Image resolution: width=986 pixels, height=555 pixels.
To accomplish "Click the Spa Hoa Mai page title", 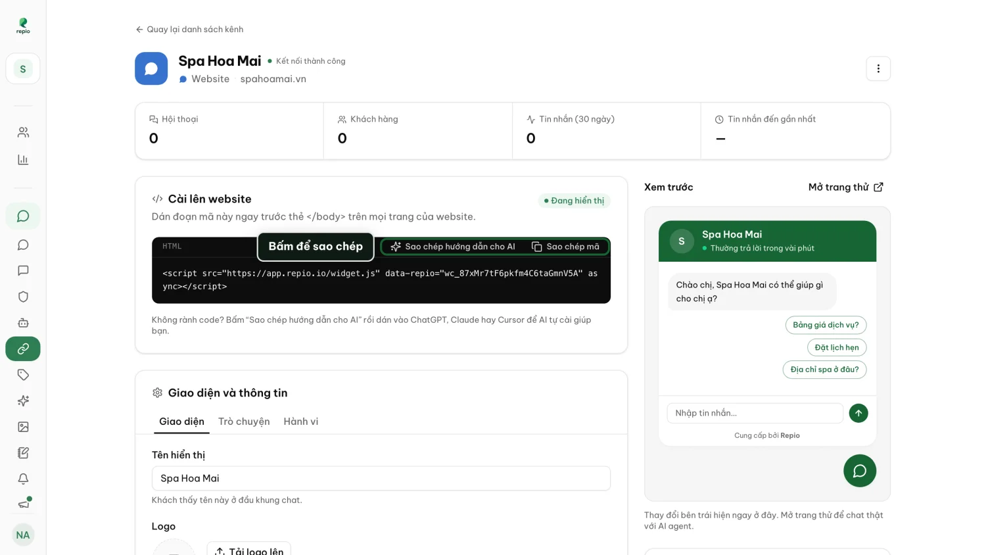I will click(220, 61).
